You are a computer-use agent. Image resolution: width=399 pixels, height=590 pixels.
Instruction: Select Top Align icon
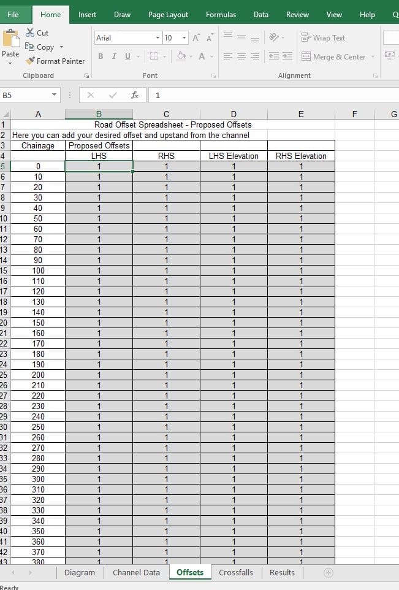click(x=228, y=37)
